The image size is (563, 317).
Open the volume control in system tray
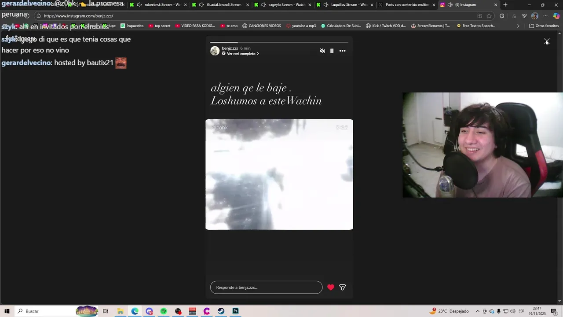tap(513, 311)
